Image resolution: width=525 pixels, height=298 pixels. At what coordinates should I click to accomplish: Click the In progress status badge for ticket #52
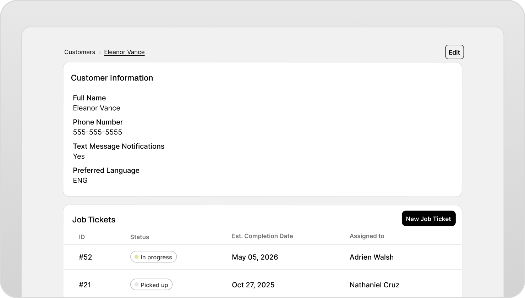click(153, 256)
